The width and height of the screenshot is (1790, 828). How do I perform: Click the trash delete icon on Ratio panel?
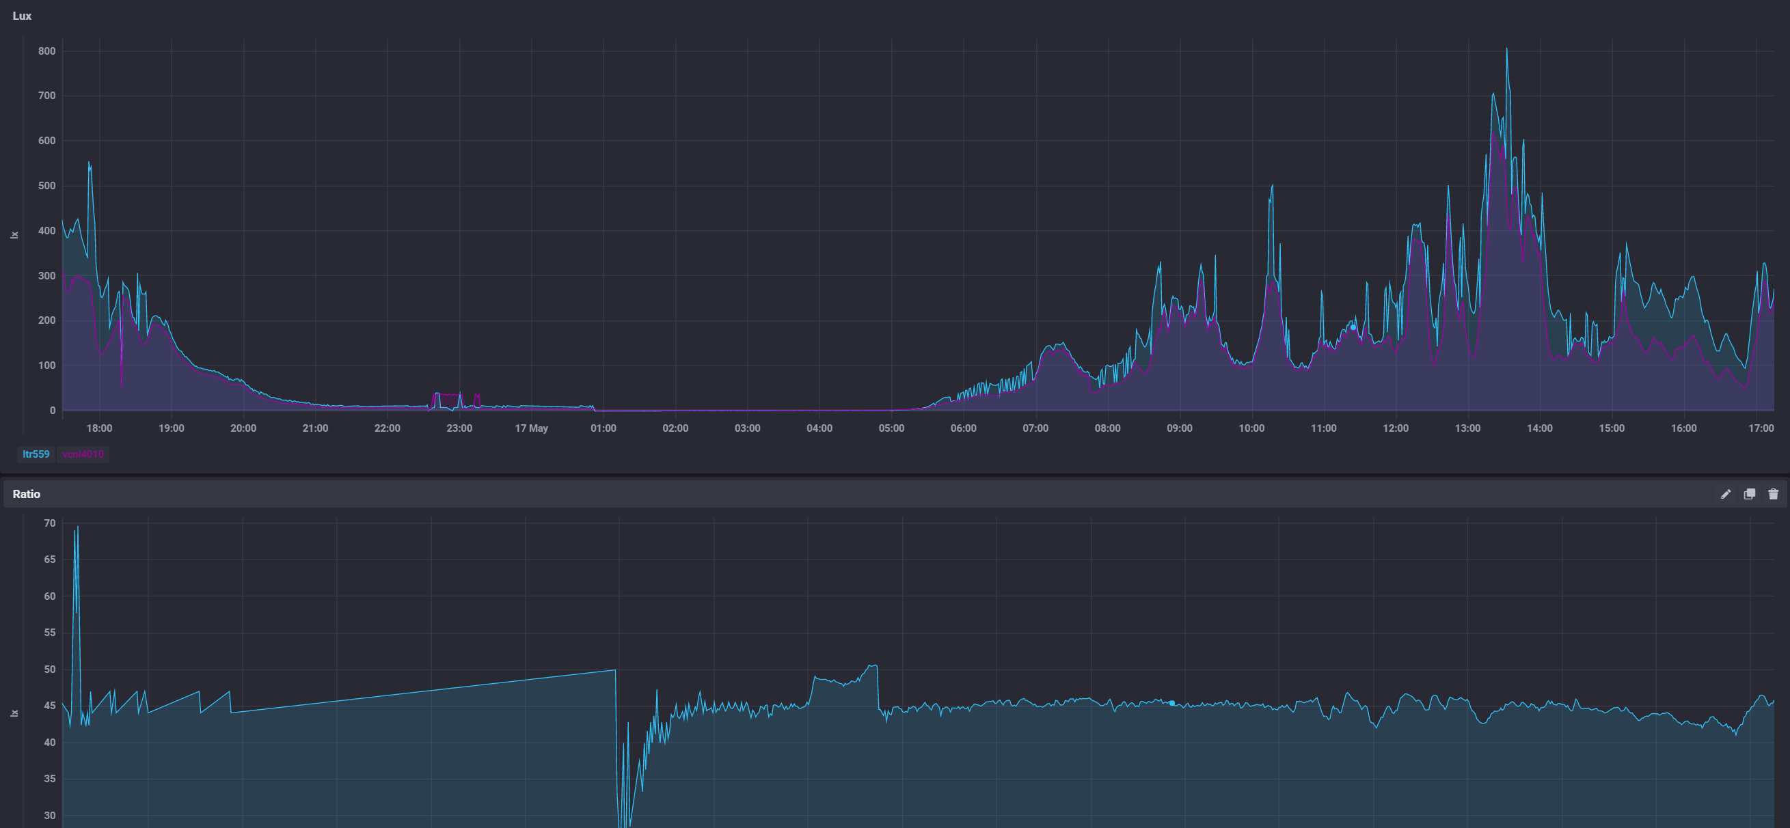tap(1773, 494)
